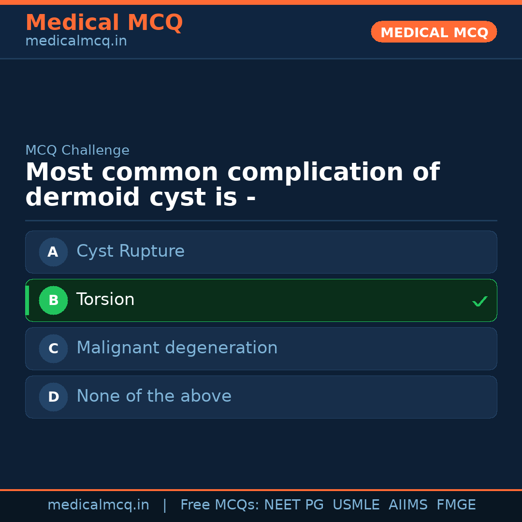Screen dimensions: 522x522
Task: Click the circular letter C badge
Action: 53,348
